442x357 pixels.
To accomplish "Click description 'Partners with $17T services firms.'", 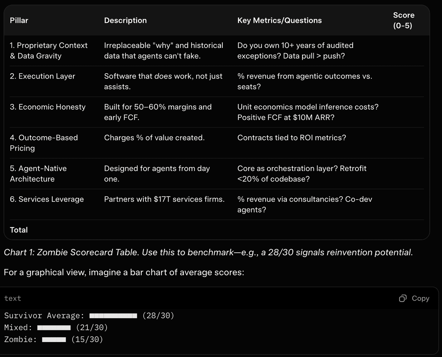I will [164, 199].
